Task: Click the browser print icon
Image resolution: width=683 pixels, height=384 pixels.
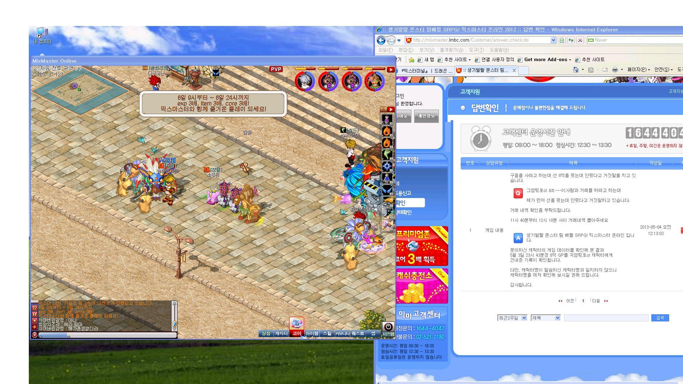Action: [x=615, y=70]
